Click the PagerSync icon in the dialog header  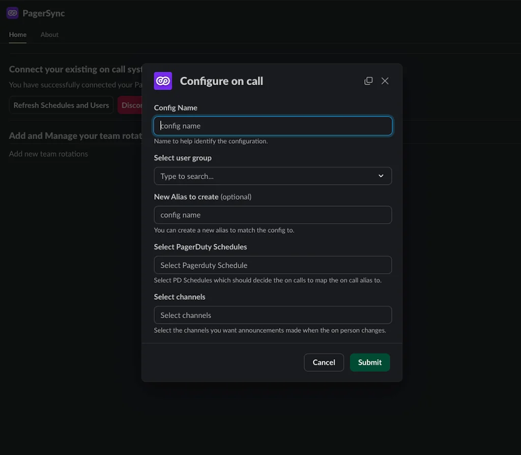(x=163, y=81)
